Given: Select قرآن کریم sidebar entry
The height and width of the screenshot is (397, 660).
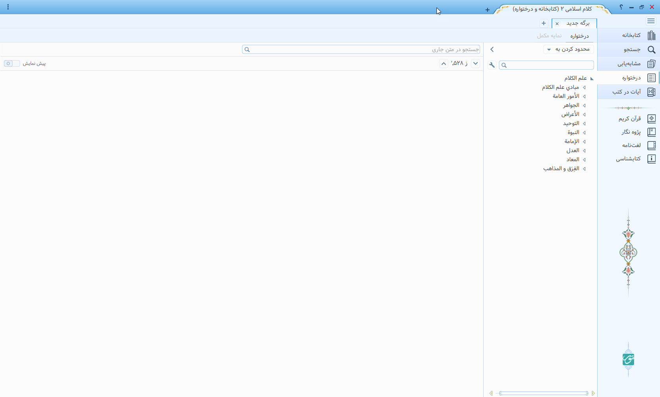Looking at the screenshot, I should coord(630,119).
